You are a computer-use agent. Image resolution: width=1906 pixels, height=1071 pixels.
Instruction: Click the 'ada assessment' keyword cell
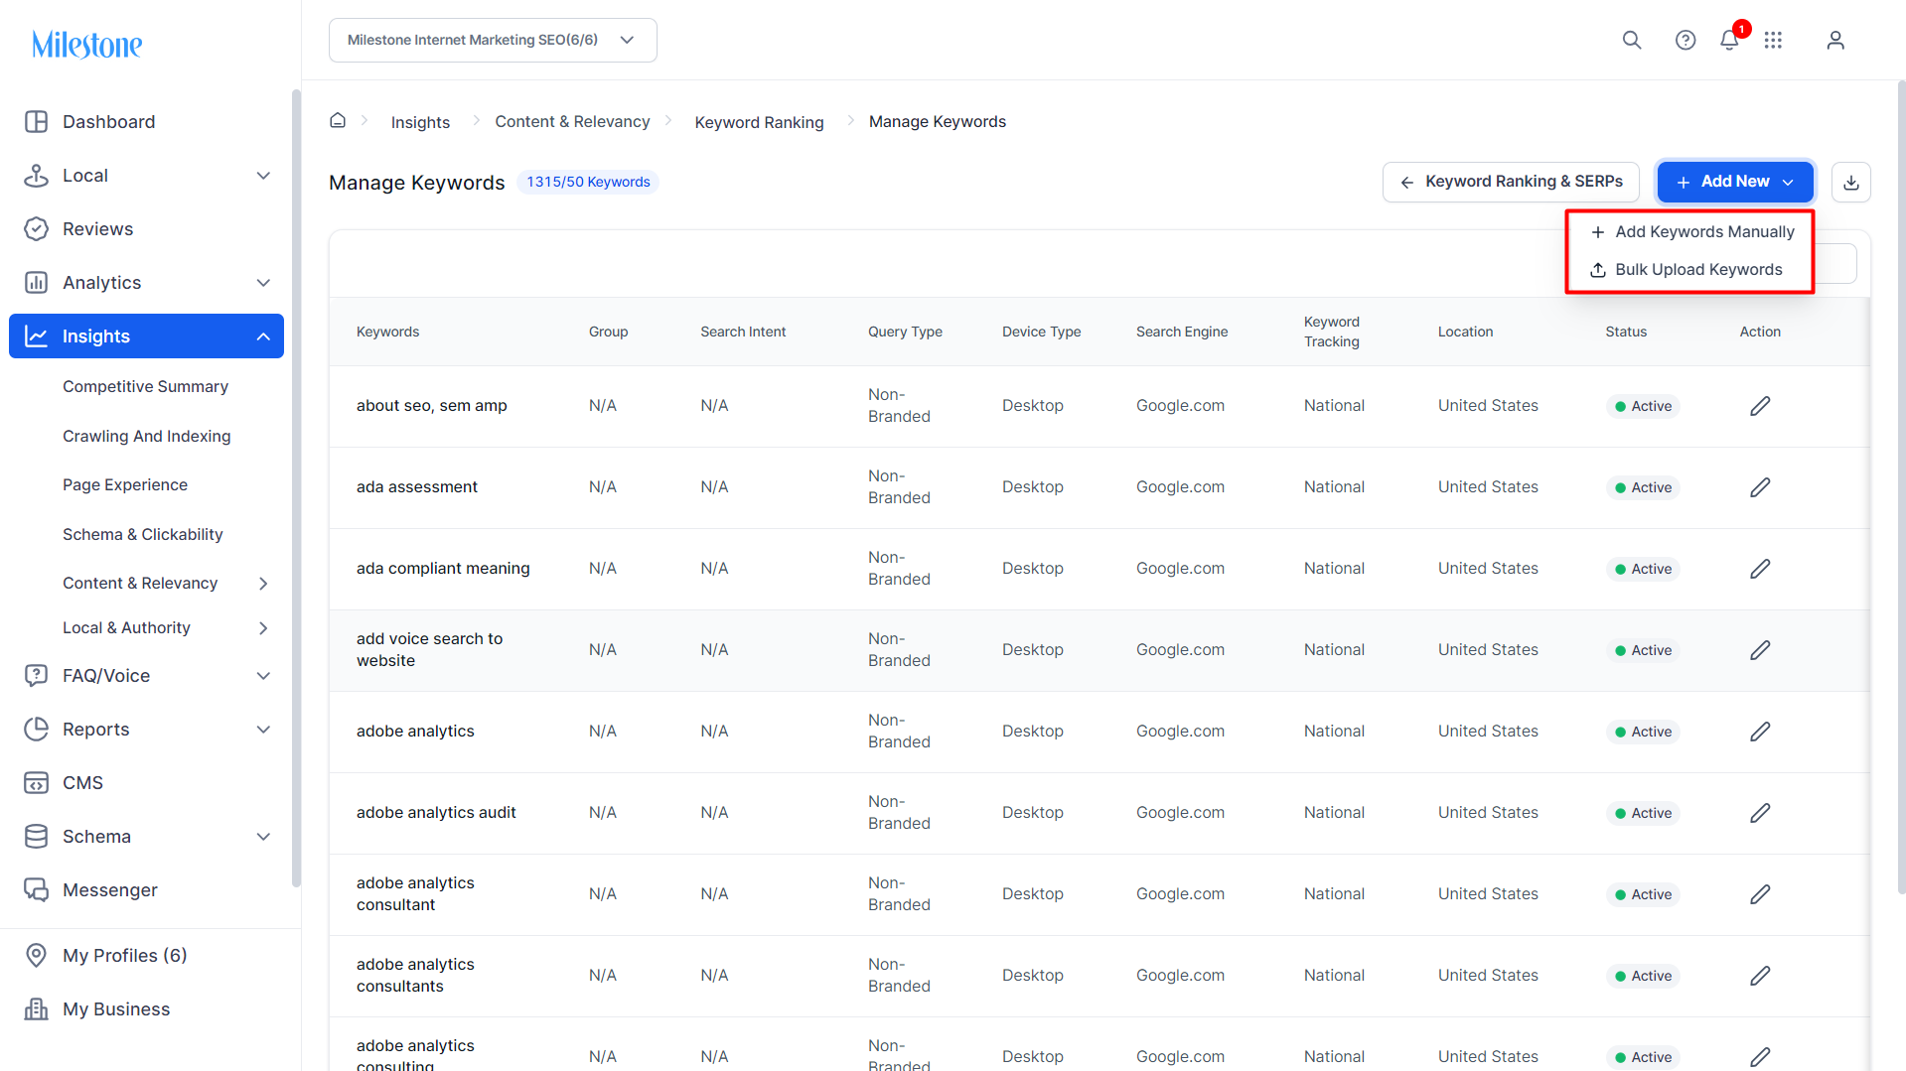coord(417,487)
